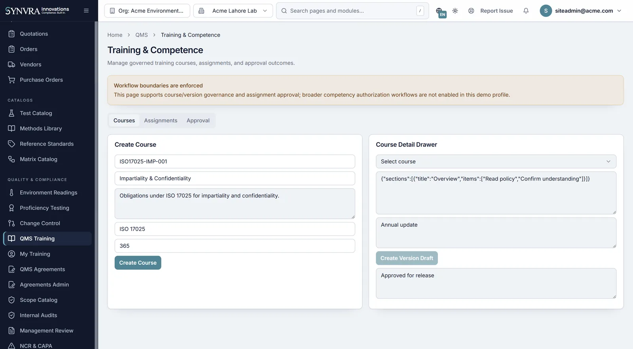This screenshot has width=633, height=349.
Task: Click the Create Course button
Action: (138, 263)
